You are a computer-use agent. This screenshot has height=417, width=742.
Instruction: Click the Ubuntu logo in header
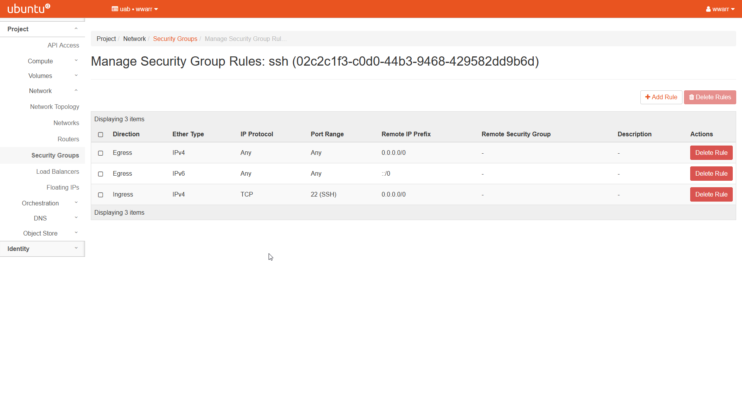29,8
